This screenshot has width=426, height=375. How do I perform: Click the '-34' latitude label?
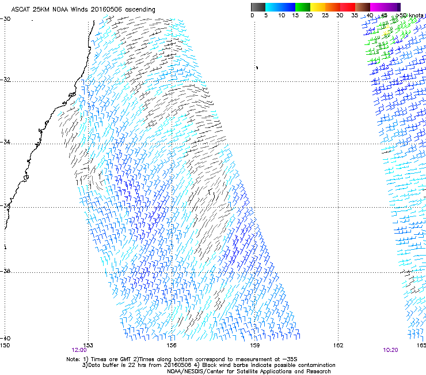(x=5, y=142)
